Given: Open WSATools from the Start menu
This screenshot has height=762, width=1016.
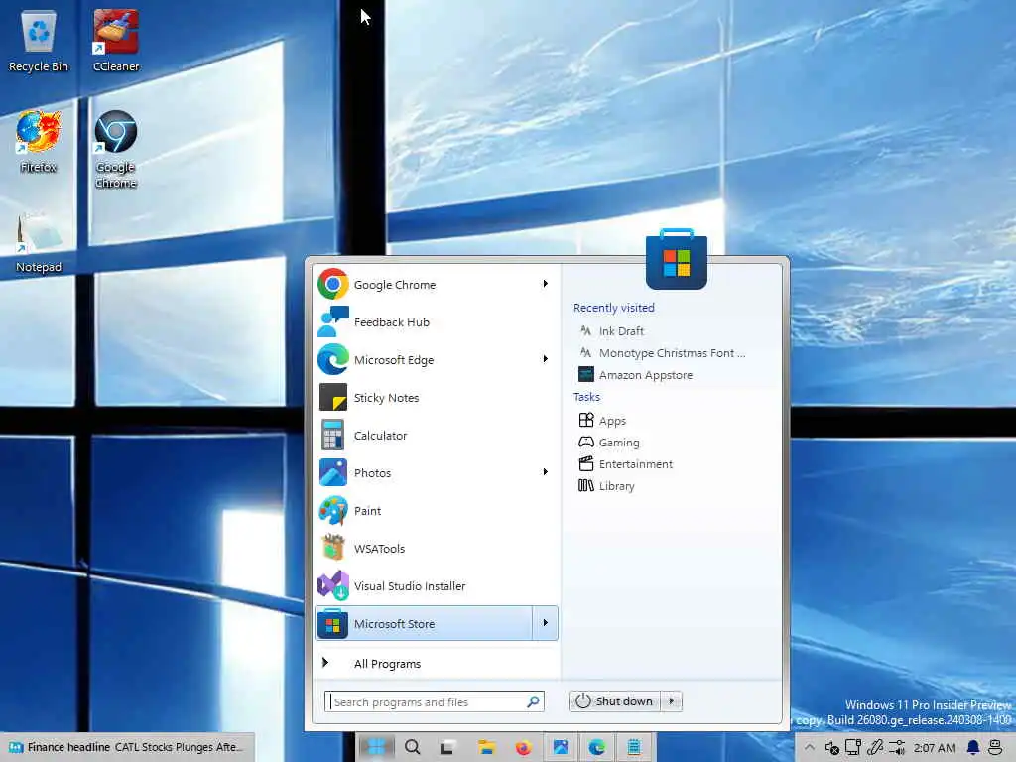Looking at the screenshot, I should 437,548.
